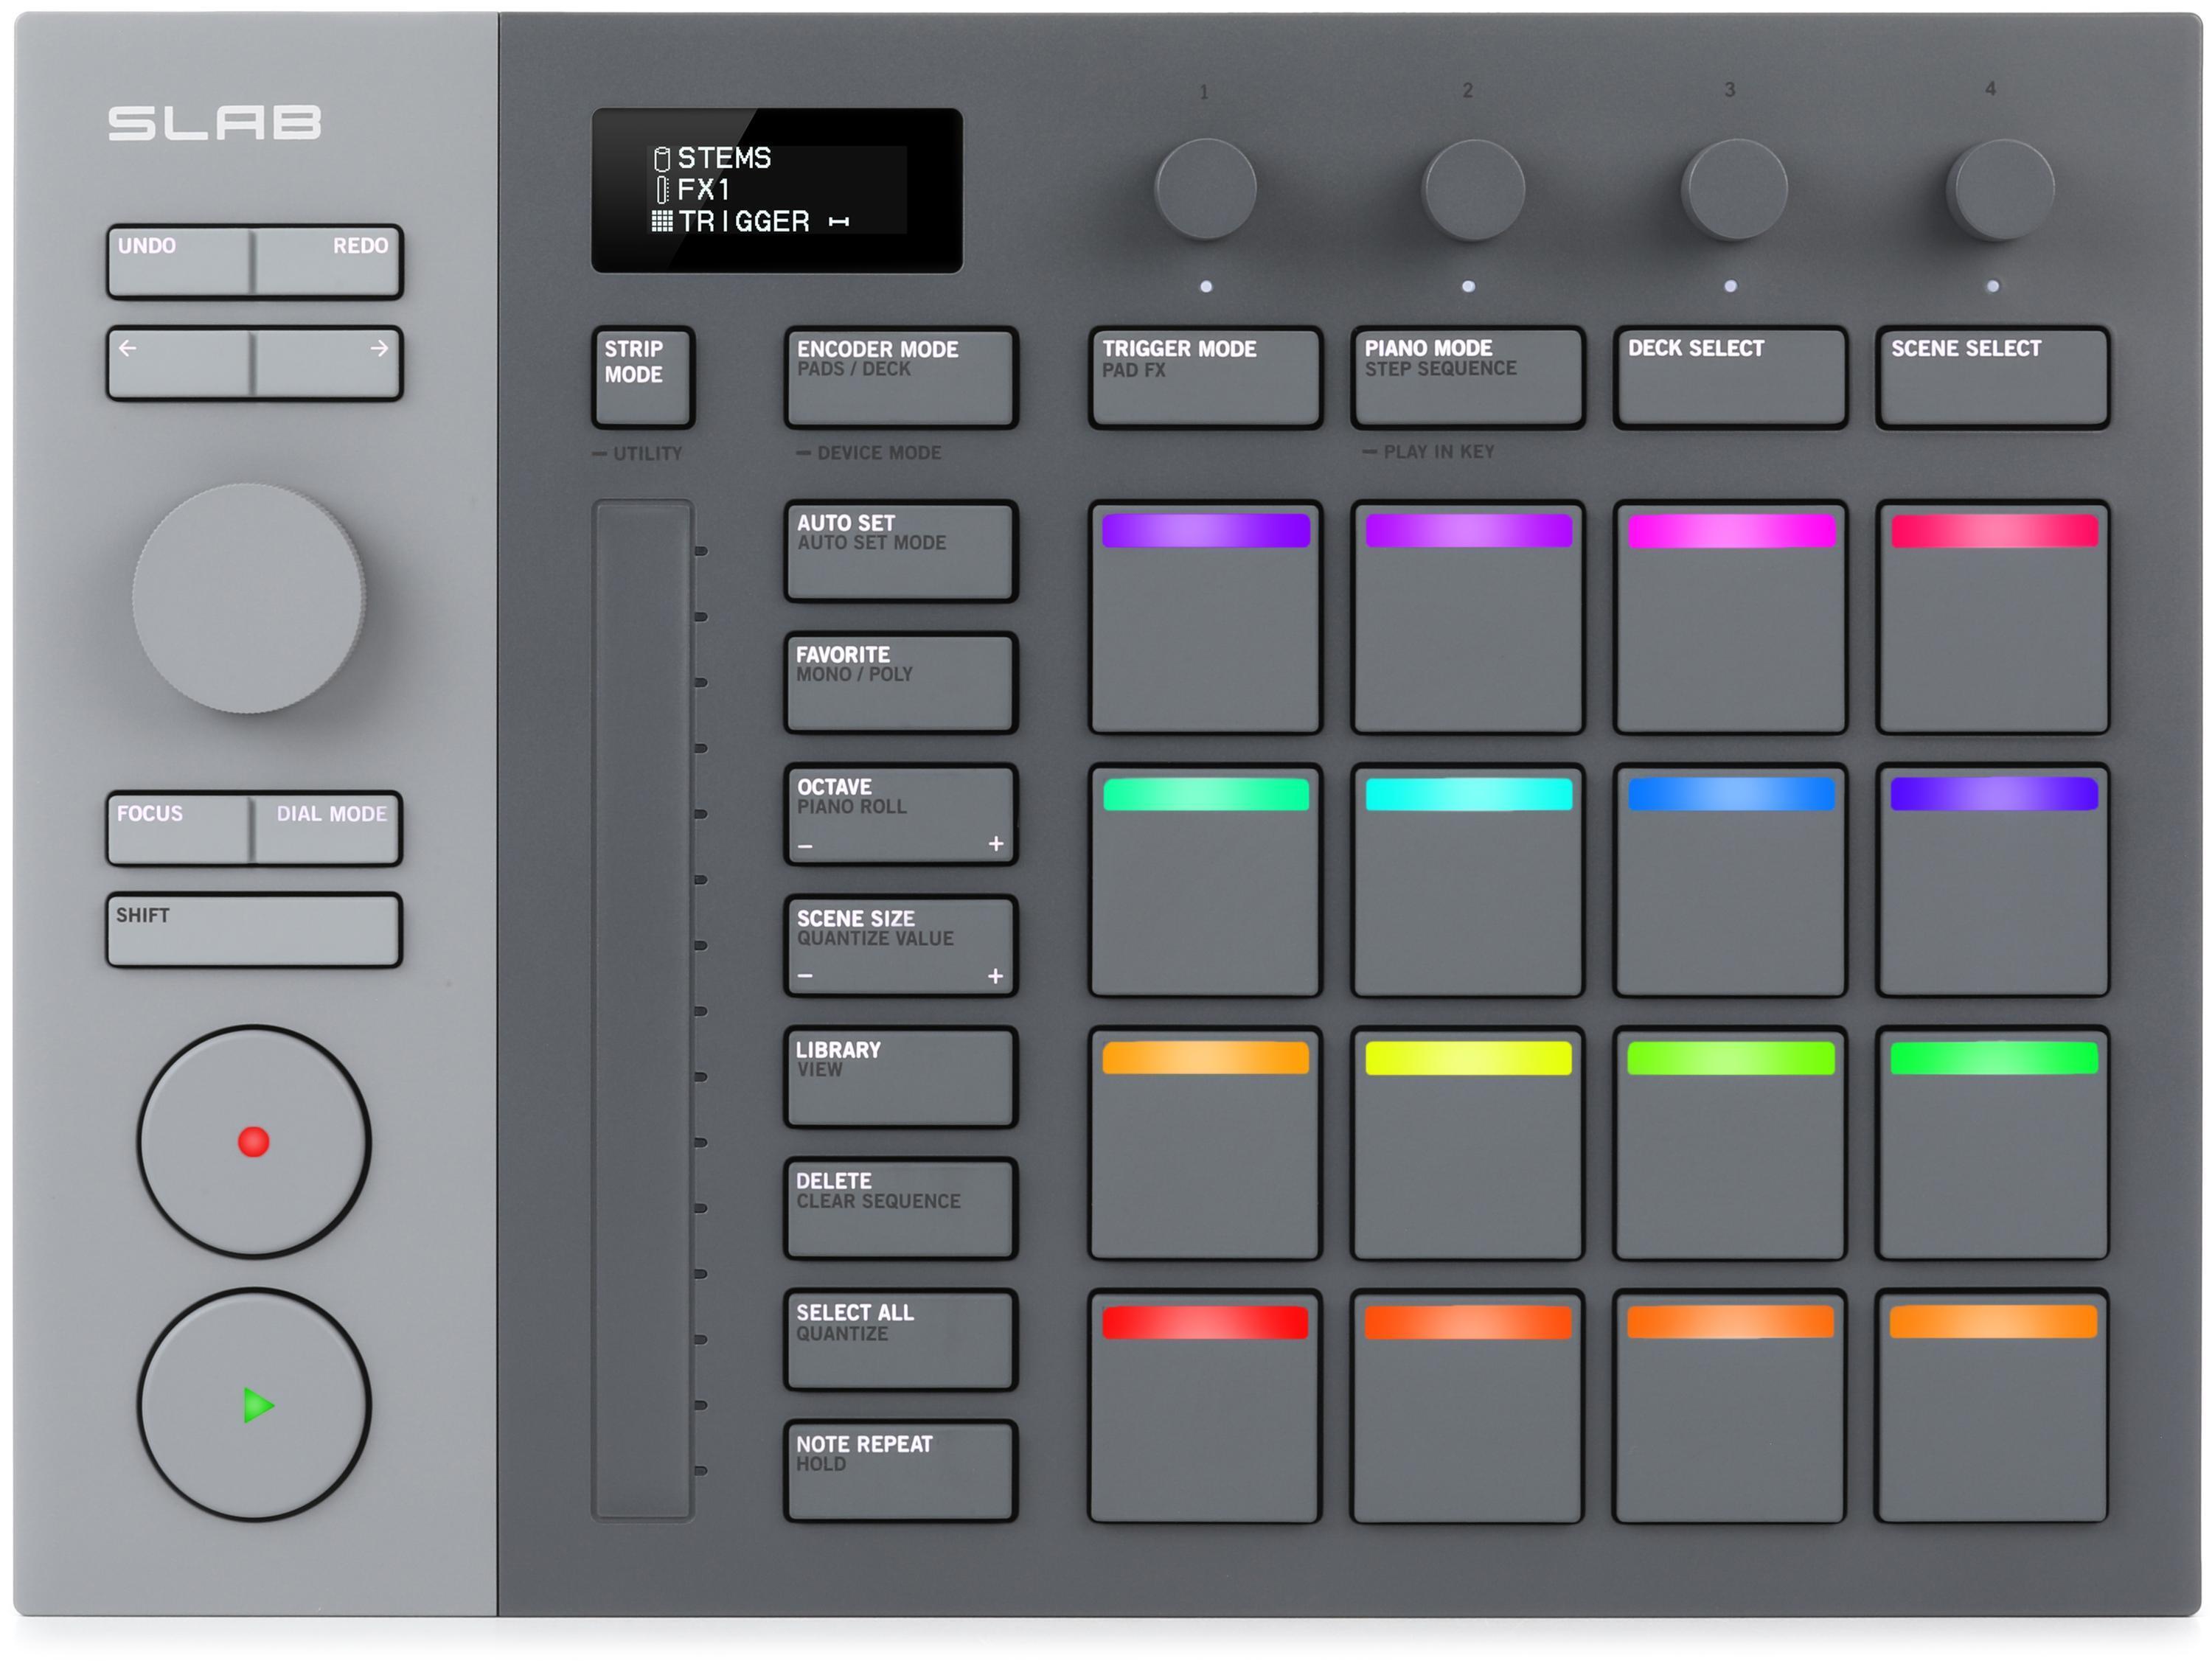Switch ENCODER MODE to pads or deck
The image size is (2212, 1661).
[899, 378]
